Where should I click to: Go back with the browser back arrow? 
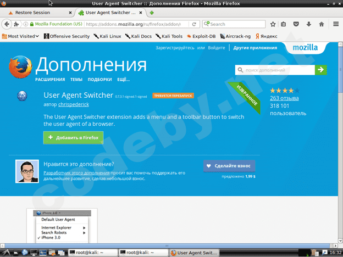[x=7, y=24]
